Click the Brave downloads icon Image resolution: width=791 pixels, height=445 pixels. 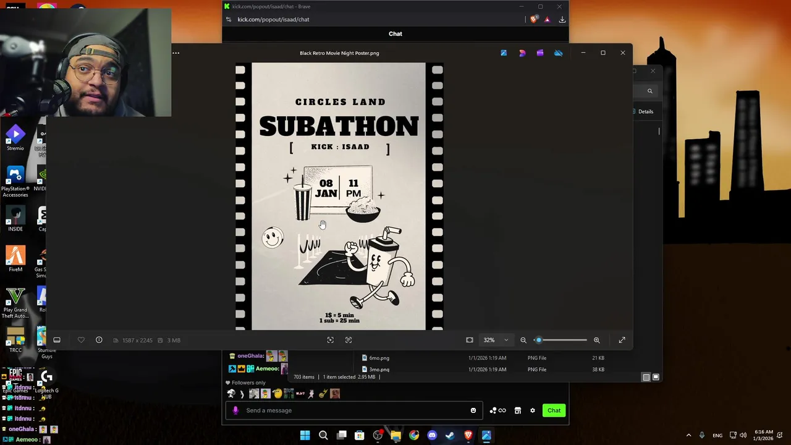coord(562,20)
